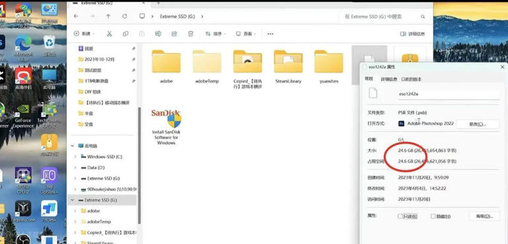Open the yuanshen folder

(329, 61)
